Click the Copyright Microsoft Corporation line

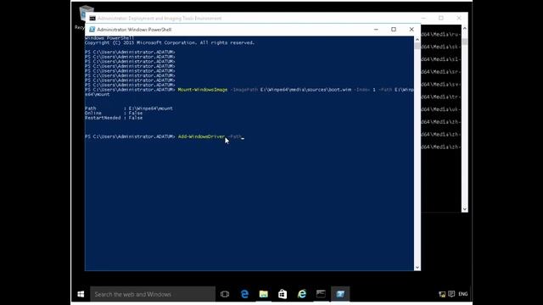[x=170, y=43]
